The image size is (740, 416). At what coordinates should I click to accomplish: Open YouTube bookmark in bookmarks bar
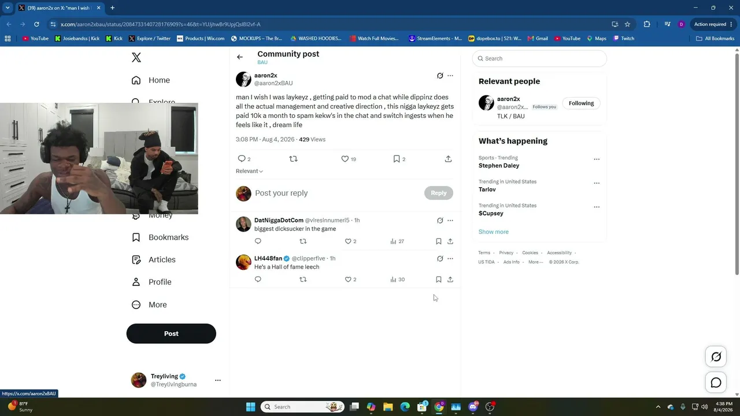tap(35, 39)
